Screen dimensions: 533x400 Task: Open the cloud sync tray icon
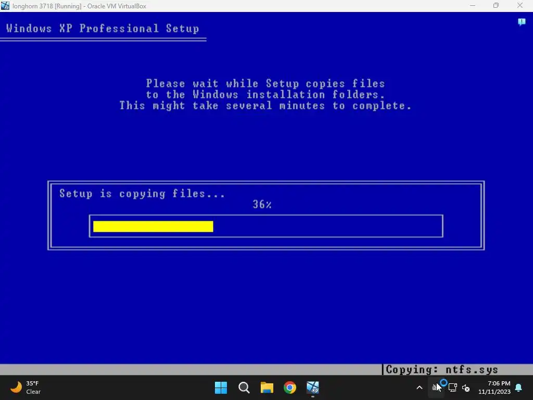coord(436,387)
